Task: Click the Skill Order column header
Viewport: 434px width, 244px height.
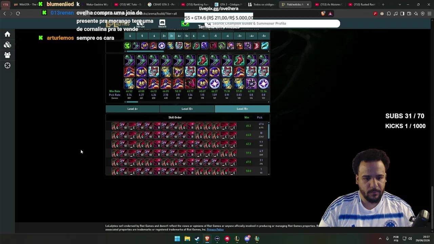Action: coord(175,118)
